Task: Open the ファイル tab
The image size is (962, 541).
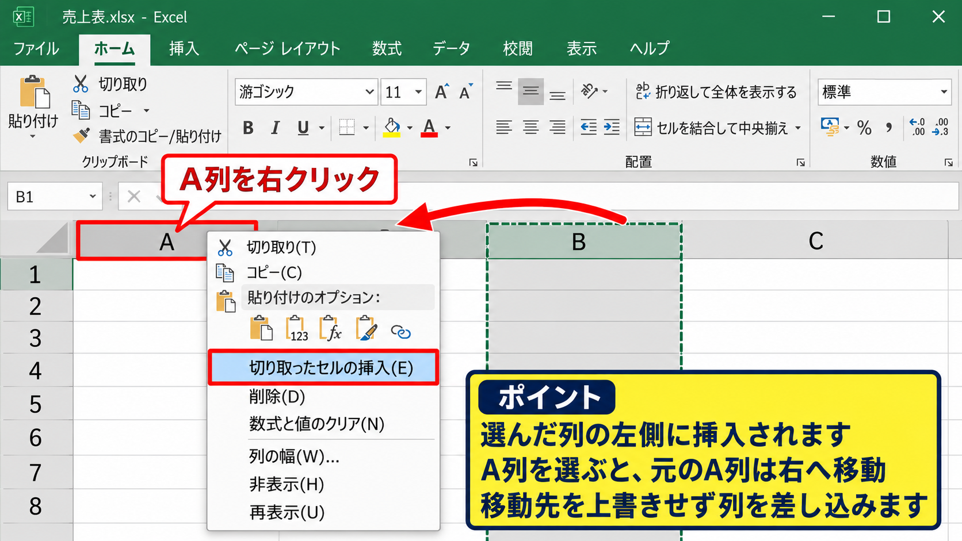Action: 36,48
